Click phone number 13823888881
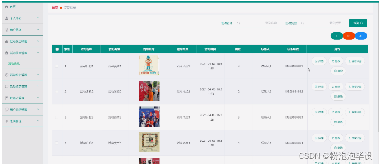This screenshot has height=164, width=379. coord(294,66)
